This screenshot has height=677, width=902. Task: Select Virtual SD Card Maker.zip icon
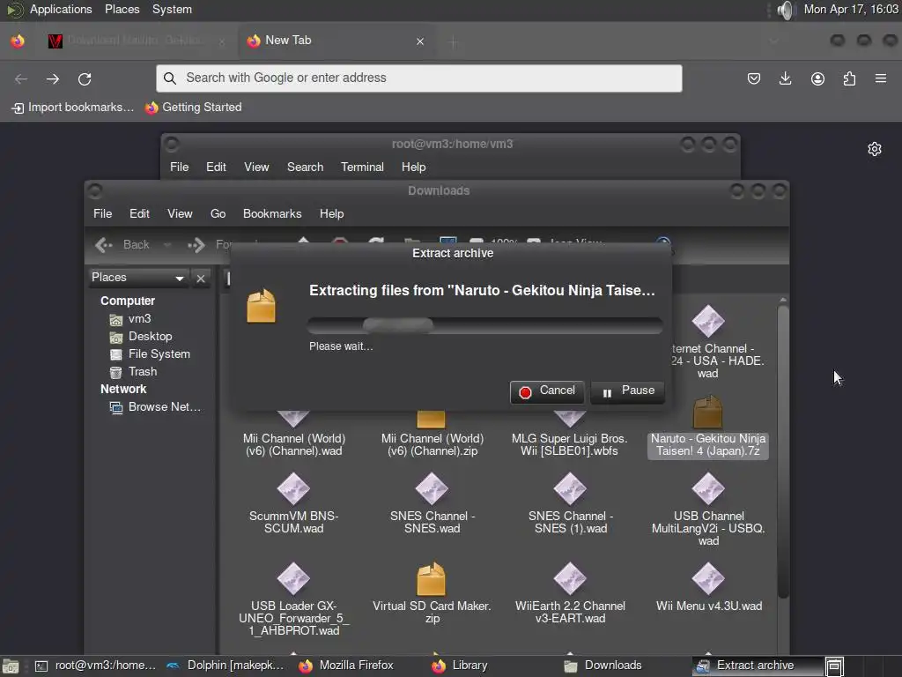(x=432, y=578)
